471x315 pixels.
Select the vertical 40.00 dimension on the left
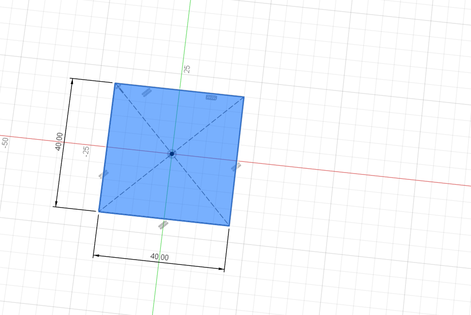tap(59, 141)
